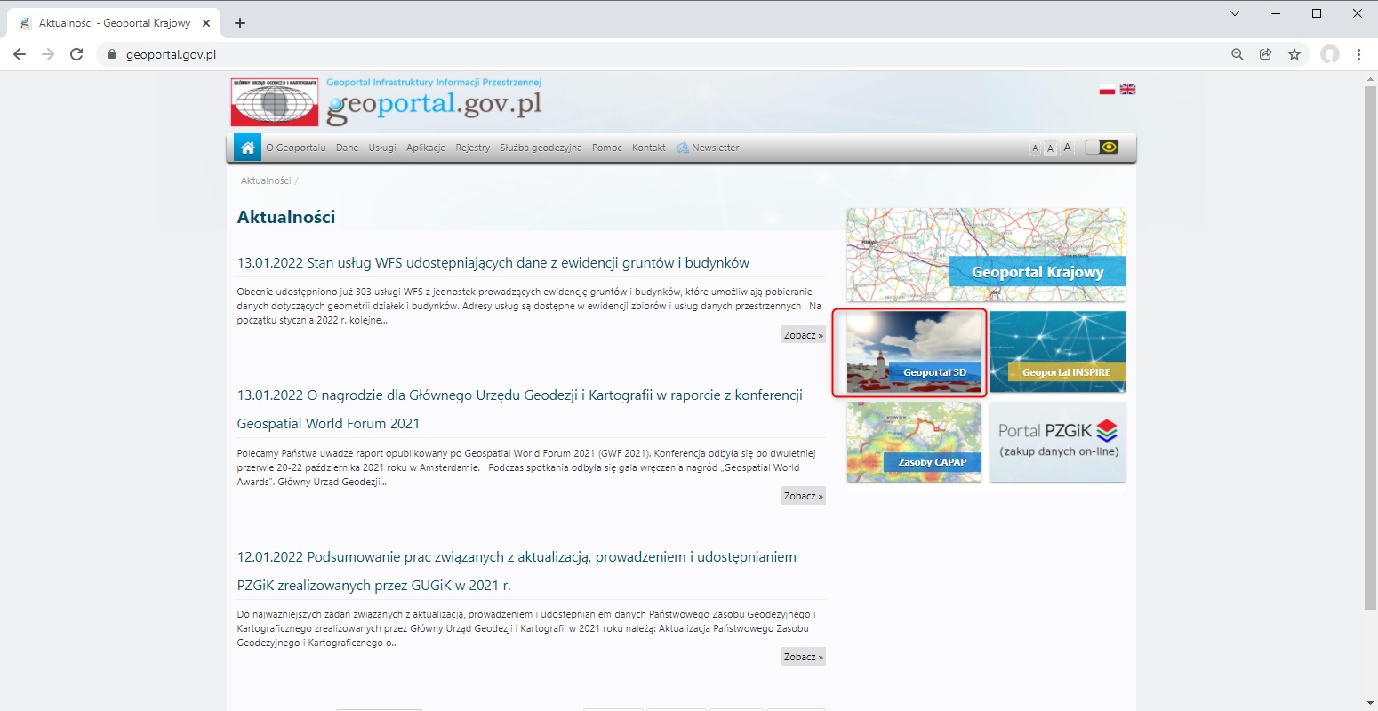Click the share page icon
Image resolution: width=1378 pixels, height=711 pixels.
[1265, 54]
